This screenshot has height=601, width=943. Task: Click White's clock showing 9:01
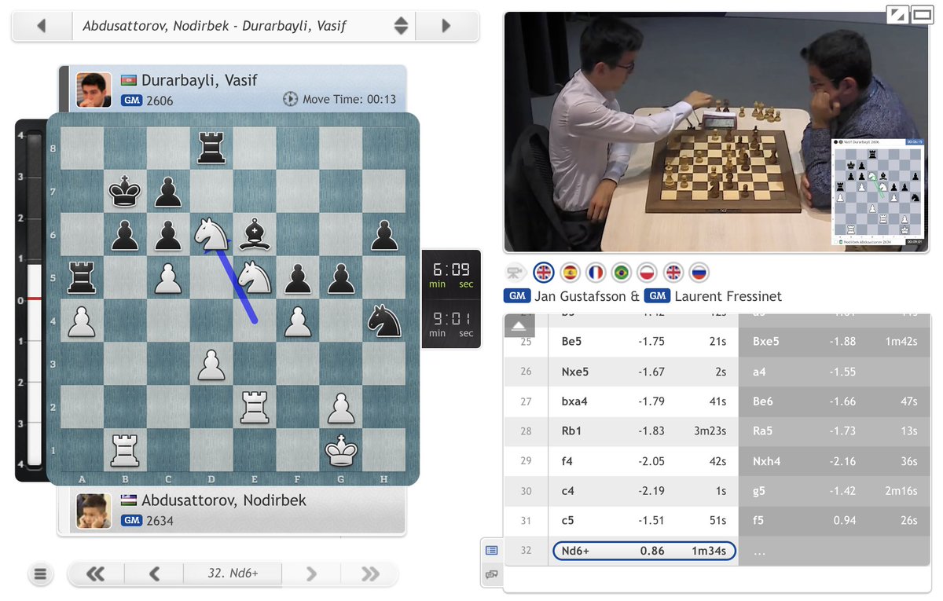click(451, 324)
